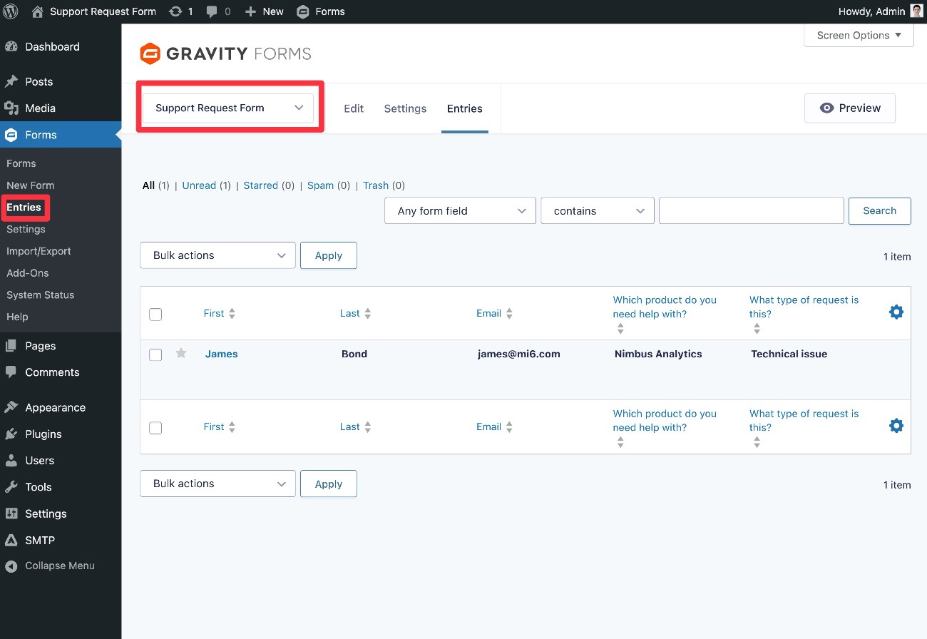Collapse the admin menu
This screenshot has width=927, height=639.
pyautogui.click(x=50, y=566)
